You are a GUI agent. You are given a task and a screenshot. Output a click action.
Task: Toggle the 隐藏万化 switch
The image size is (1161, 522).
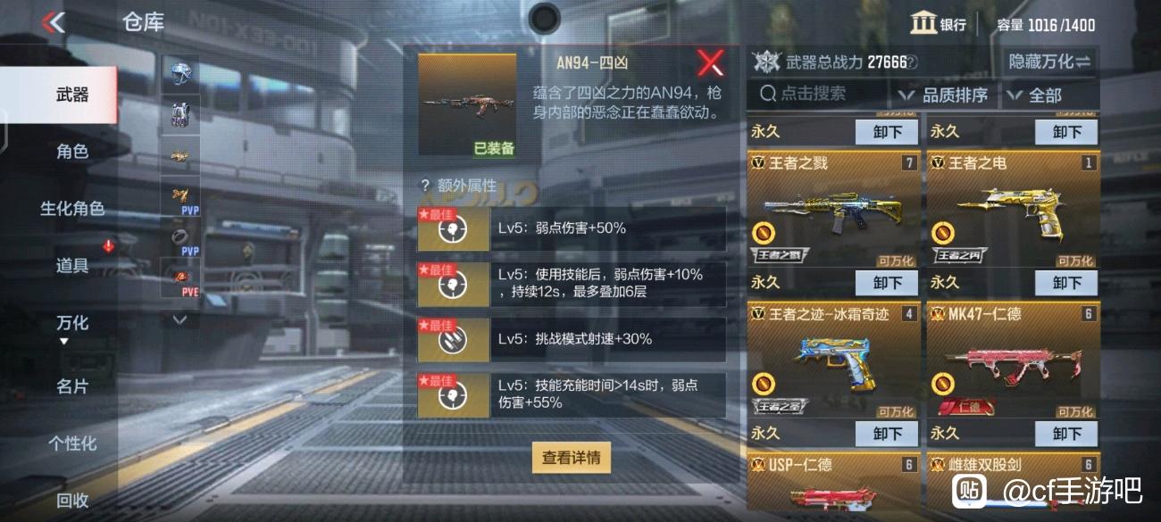pos(1049,62)
